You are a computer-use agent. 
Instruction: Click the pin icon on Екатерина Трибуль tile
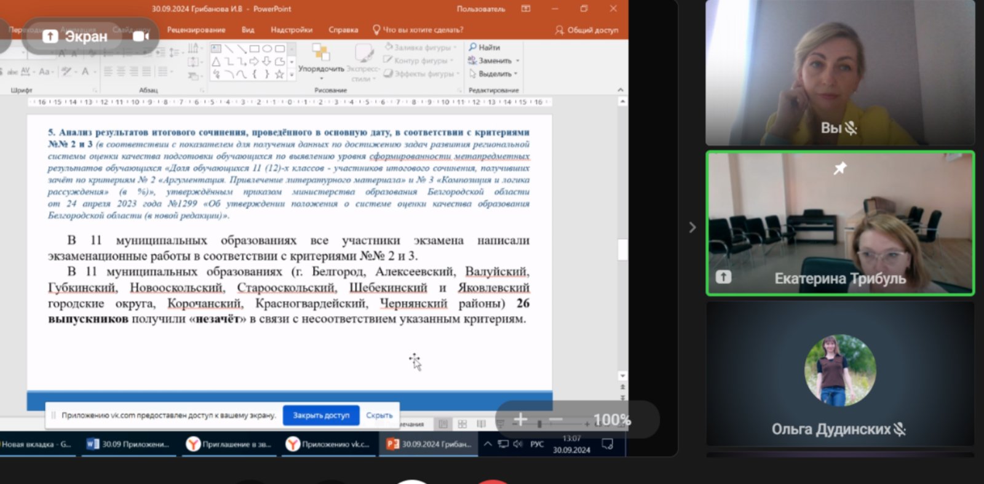point(840,168)
